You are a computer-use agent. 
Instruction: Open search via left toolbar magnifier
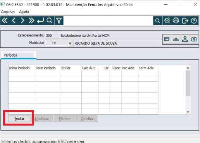click(50, 21)
